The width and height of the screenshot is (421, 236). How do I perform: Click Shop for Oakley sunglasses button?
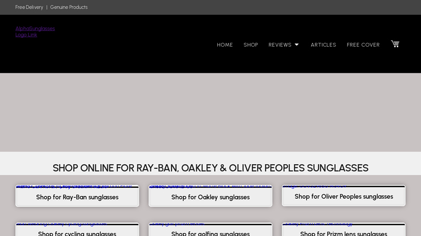[210, 196]
